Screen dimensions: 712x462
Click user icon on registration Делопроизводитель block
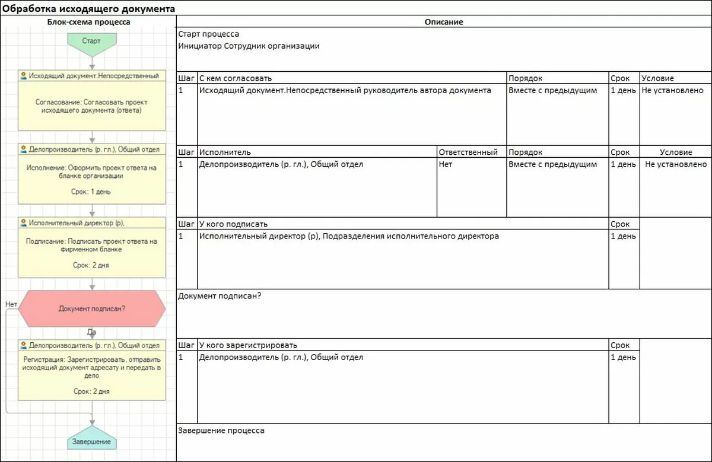click(x=23, y=345)
